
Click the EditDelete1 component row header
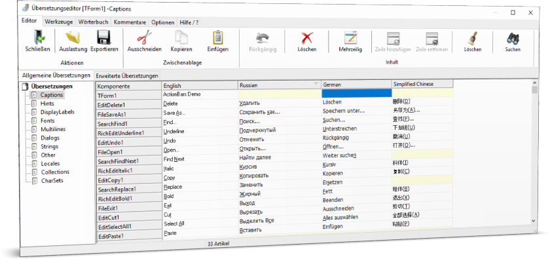tap(129, 105)
